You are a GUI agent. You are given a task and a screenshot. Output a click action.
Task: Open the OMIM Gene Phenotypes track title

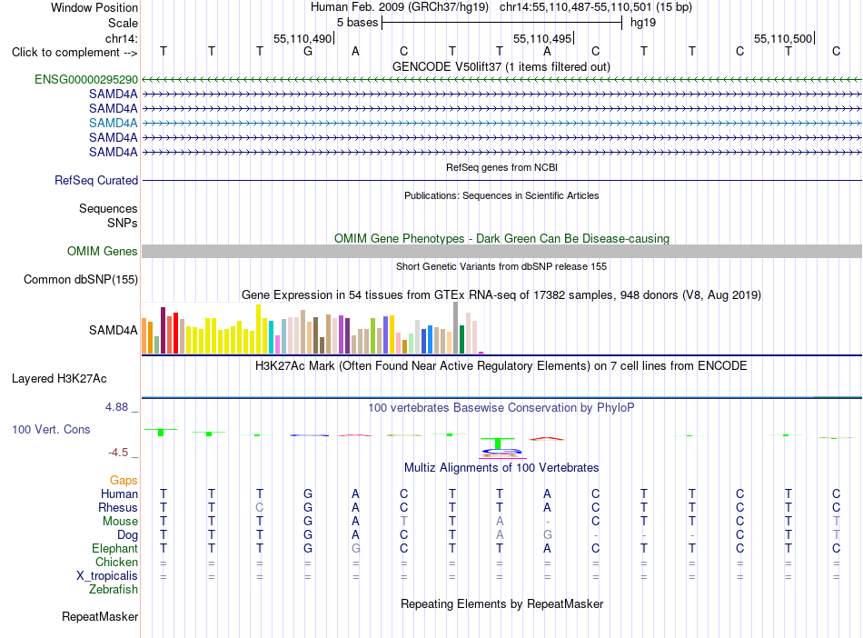pos(501,238)
